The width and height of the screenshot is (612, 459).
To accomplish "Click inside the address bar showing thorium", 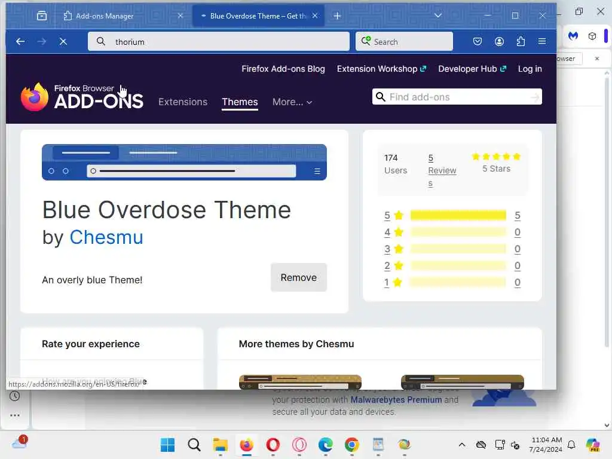I will pos(219,41).
